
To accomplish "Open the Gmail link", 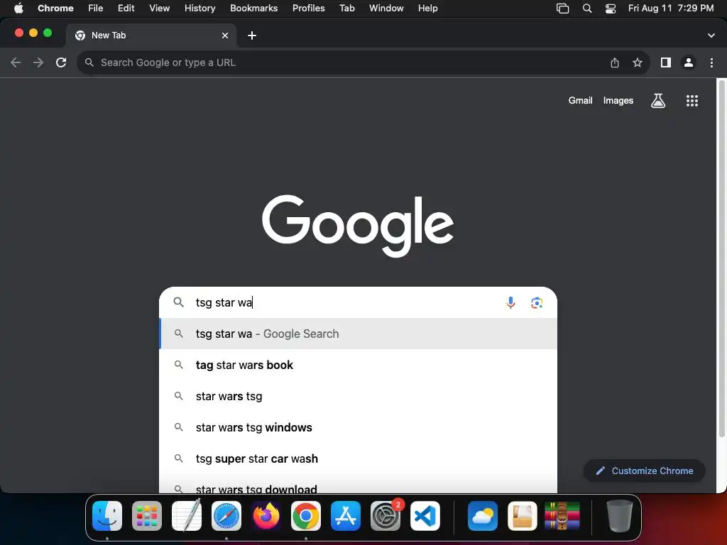I will coord(580,101).
